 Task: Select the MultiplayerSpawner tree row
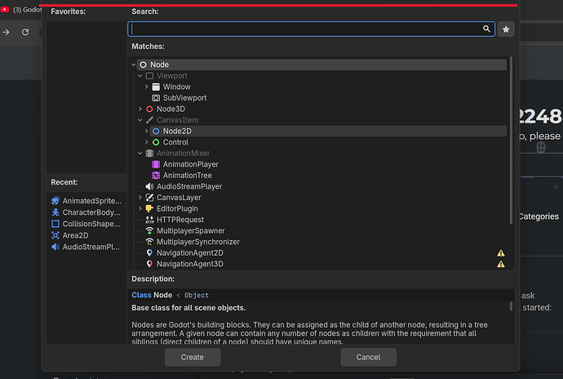tap(325, 231)
